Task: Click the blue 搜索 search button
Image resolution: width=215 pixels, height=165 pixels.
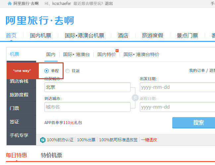Action: pyautogui.click(x=193, y=122)
